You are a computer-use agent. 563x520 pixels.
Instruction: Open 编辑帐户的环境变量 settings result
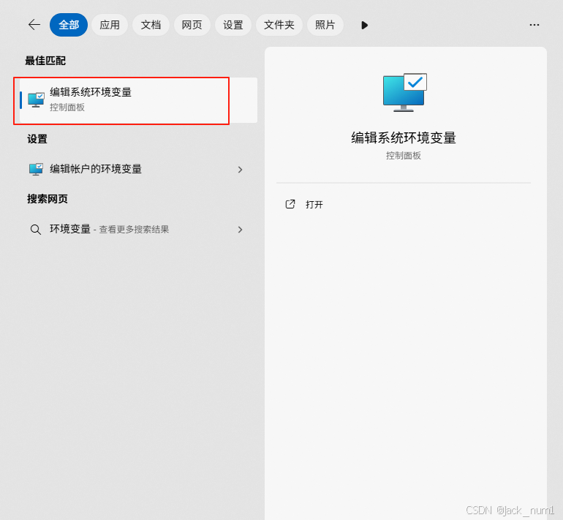tap(138, 169)
